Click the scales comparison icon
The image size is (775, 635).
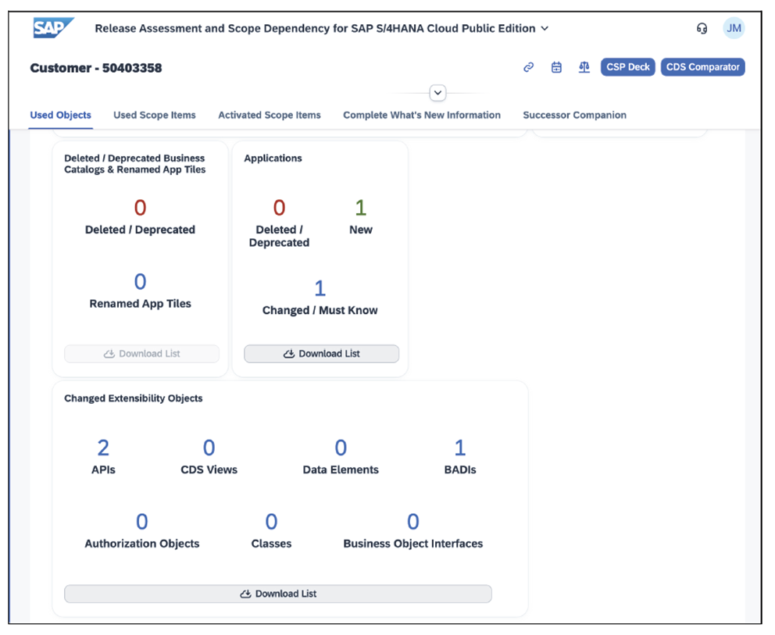pyautogui.click(x=584, y=67)
